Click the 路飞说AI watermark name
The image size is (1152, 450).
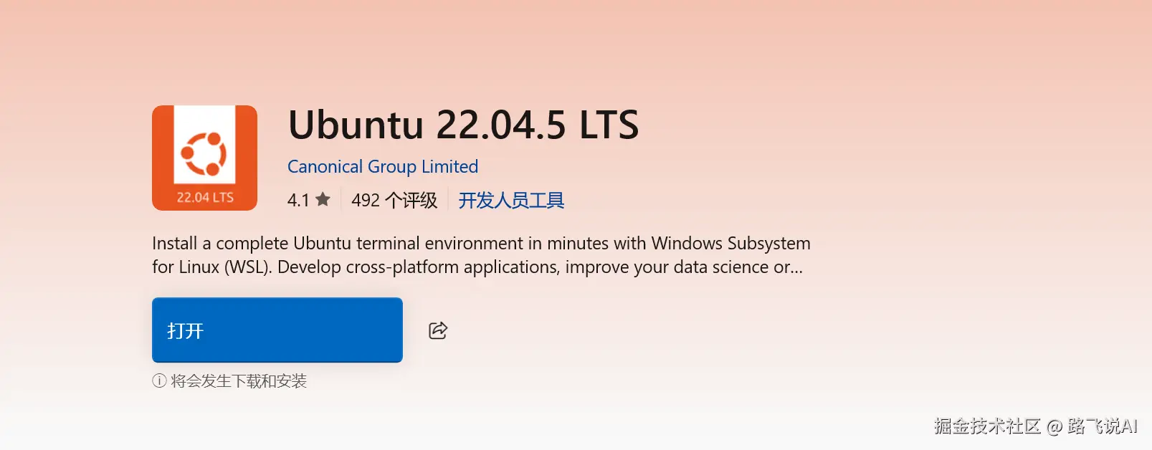[x=1103, y=426]
